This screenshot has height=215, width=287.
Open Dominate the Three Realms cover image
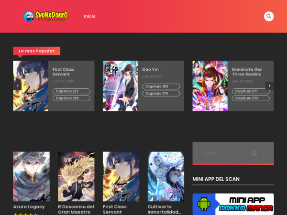210,86
